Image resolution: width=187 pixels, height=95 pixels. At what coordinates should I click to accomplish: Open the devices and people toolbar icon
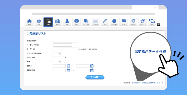pyautogui.click(x=152, y=22)
